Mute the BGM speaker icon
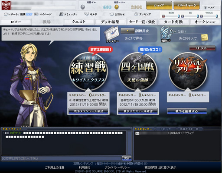Image resolution: width=222 pixels, height=173 pixels. click(163, 16)
